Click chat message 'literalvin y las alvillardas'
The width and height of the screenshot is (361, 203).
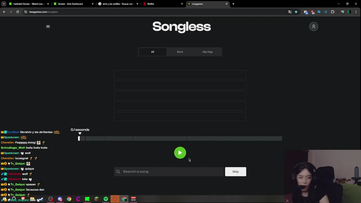pos(36,132)
